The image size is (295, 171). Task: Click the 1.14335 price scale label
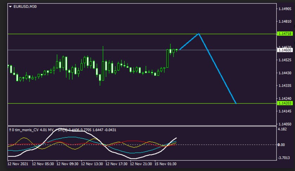coord(285,85)
